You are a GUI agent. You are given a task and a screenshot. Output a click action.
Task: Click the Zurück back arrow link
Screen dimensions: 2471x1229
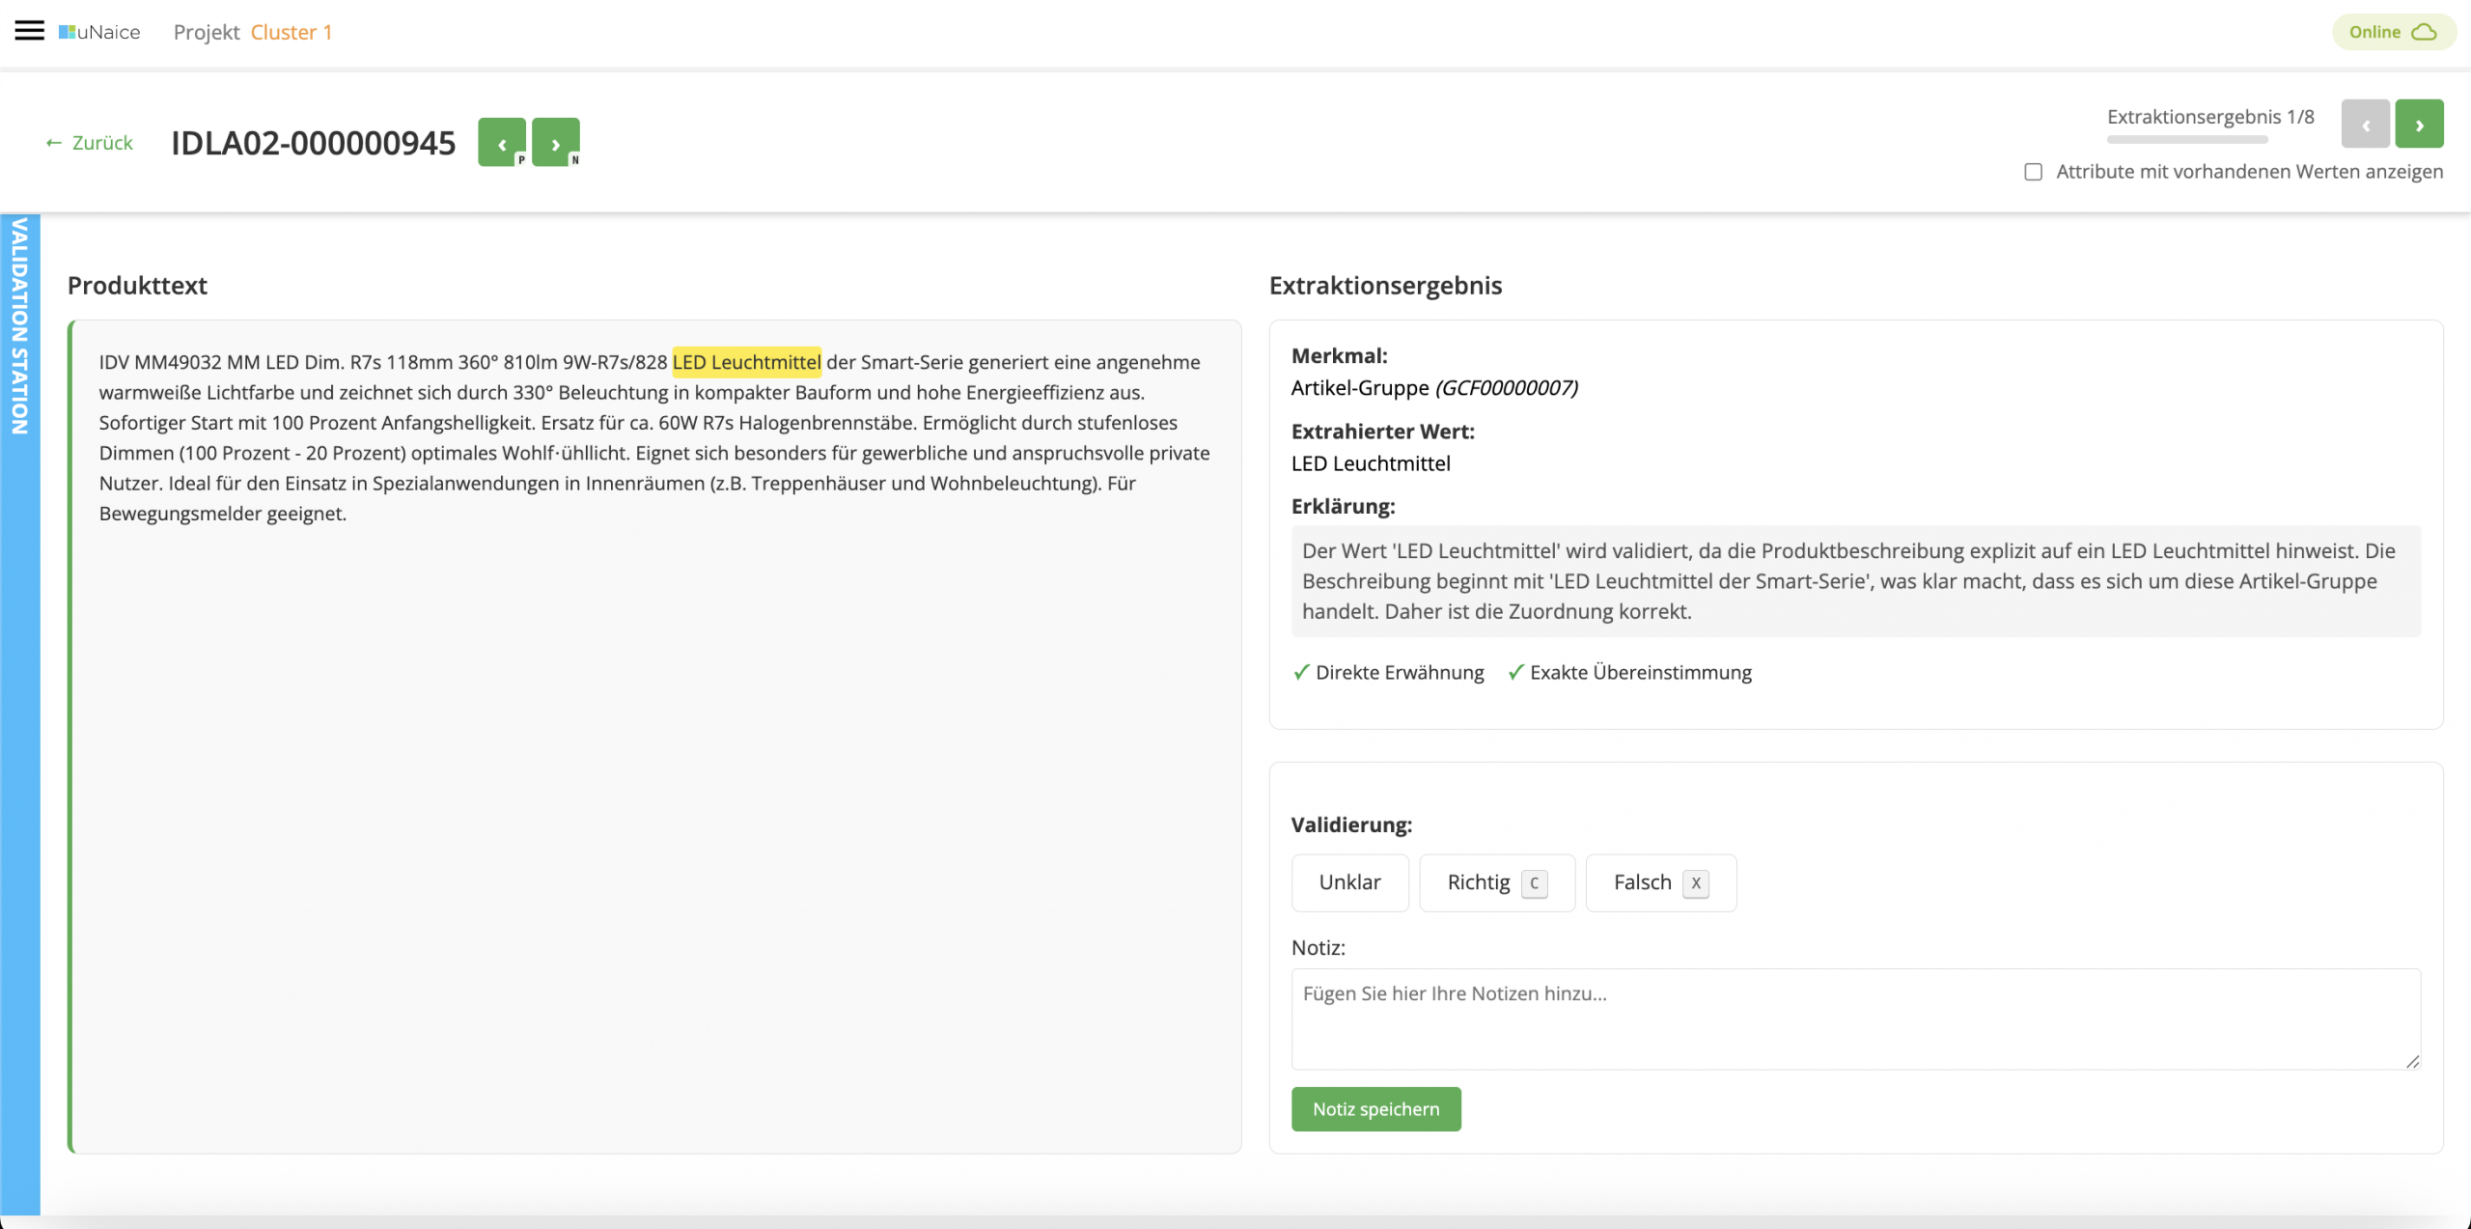[x=89, y=143]
